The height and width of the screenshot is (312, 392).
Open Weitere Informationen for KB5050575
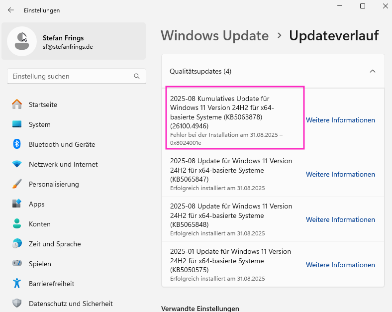(340, 265)
